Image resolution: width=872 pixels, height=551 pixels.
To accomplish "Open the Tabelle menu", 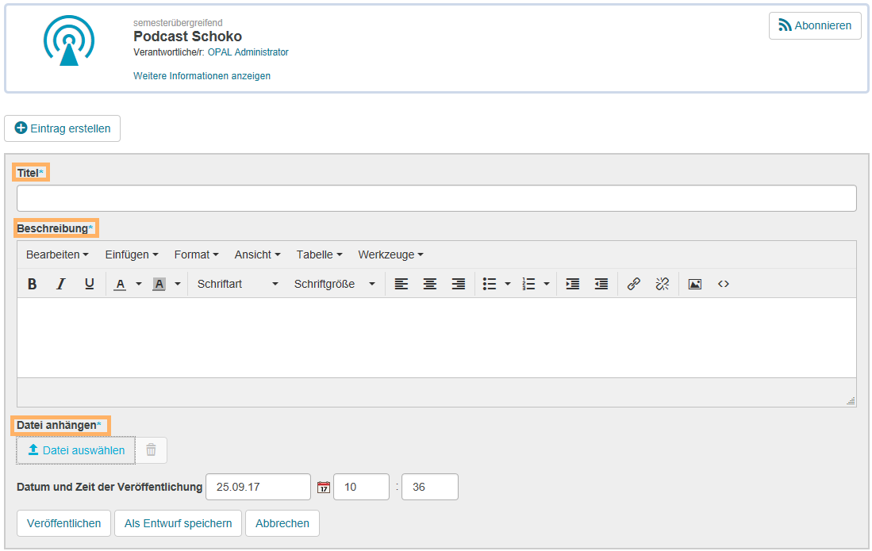I will tap(319, 254).
